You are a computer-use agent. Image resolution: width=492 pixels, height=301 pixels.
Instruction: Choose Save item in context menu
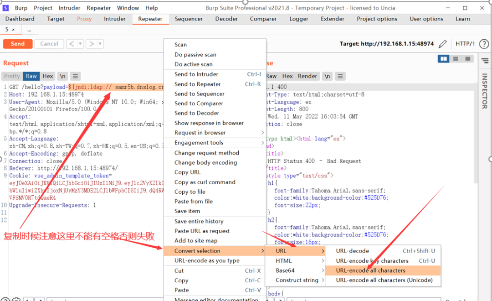[215, 211]
